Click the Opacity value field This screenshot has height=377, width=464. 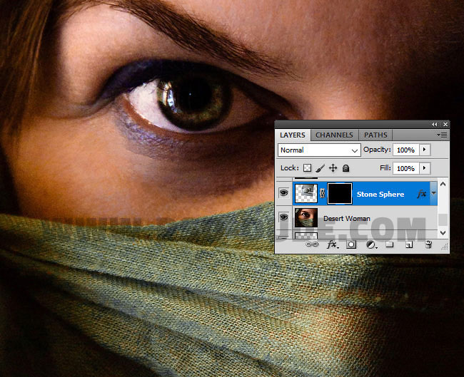(x=405, y=150)
